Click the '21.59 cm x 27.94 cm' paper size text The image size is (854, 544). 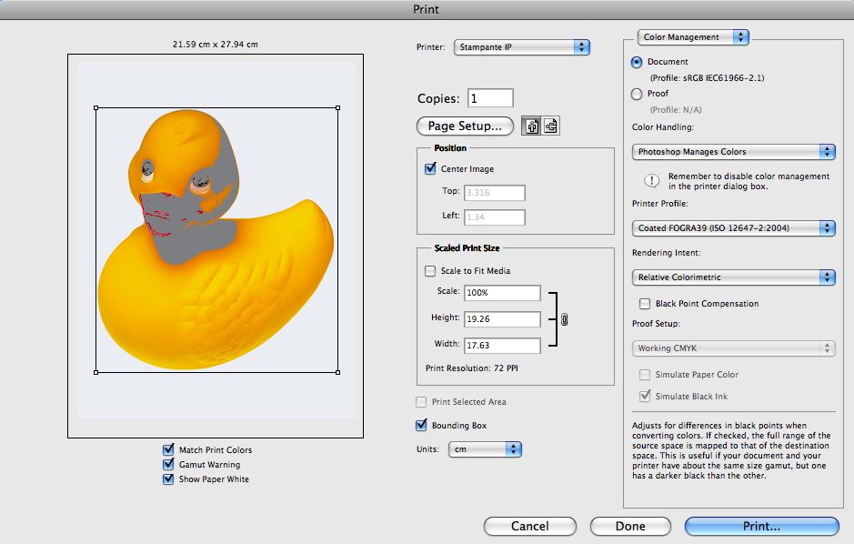pyautogui.click(x=216, y=44)
